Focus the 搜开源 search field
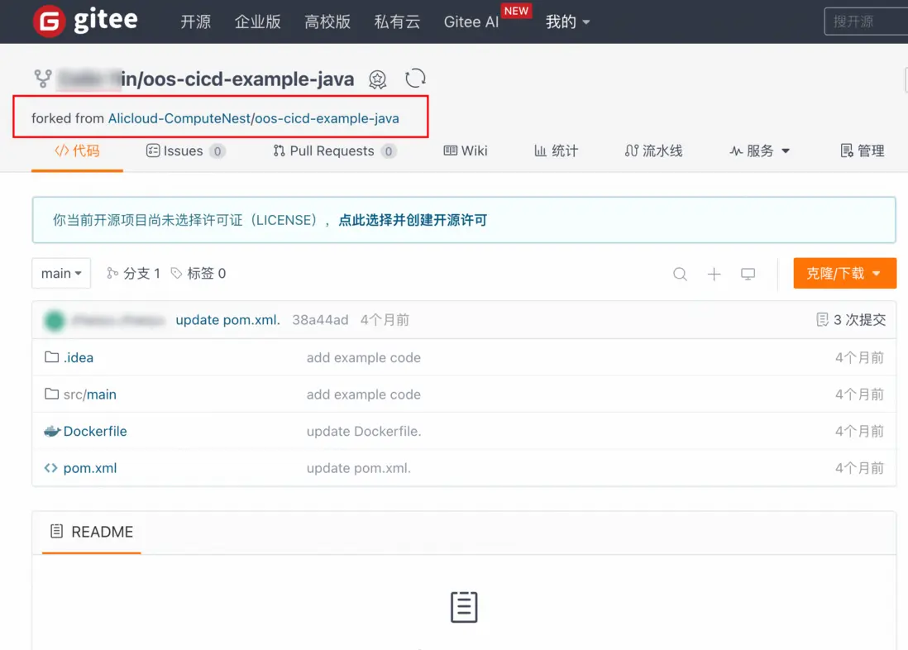 coord(866,22)
